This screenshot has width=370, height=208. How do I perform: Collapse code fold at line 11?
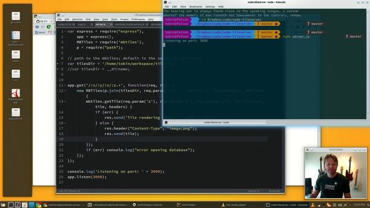(x=65, y=86)
